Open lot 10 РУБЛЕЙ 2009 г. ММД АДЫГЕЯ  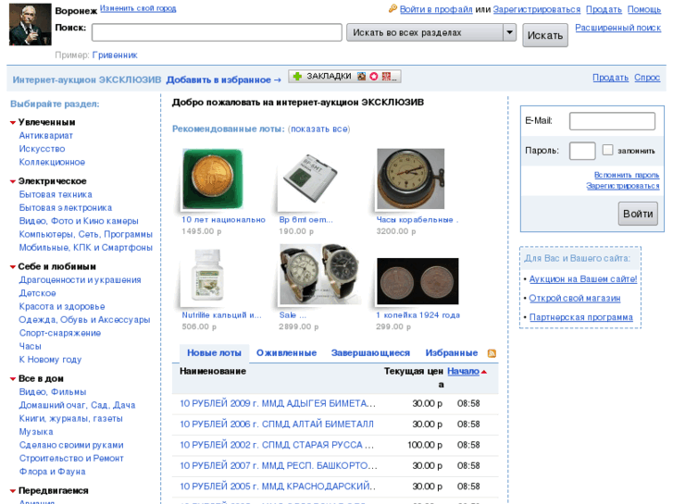(x=278, y=403)
